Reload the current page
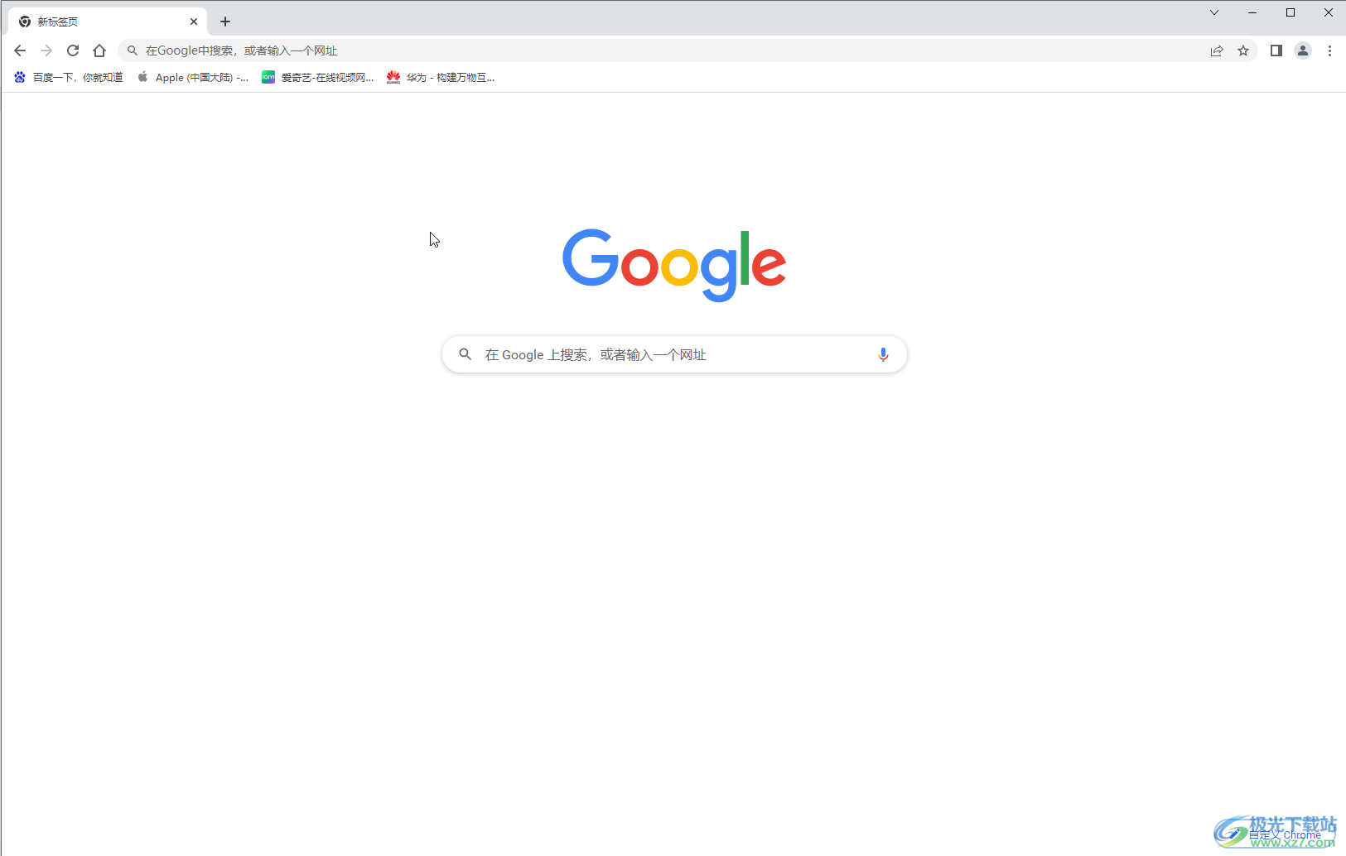The width and height of the screenshot is (1346, 856). point(73,50)
